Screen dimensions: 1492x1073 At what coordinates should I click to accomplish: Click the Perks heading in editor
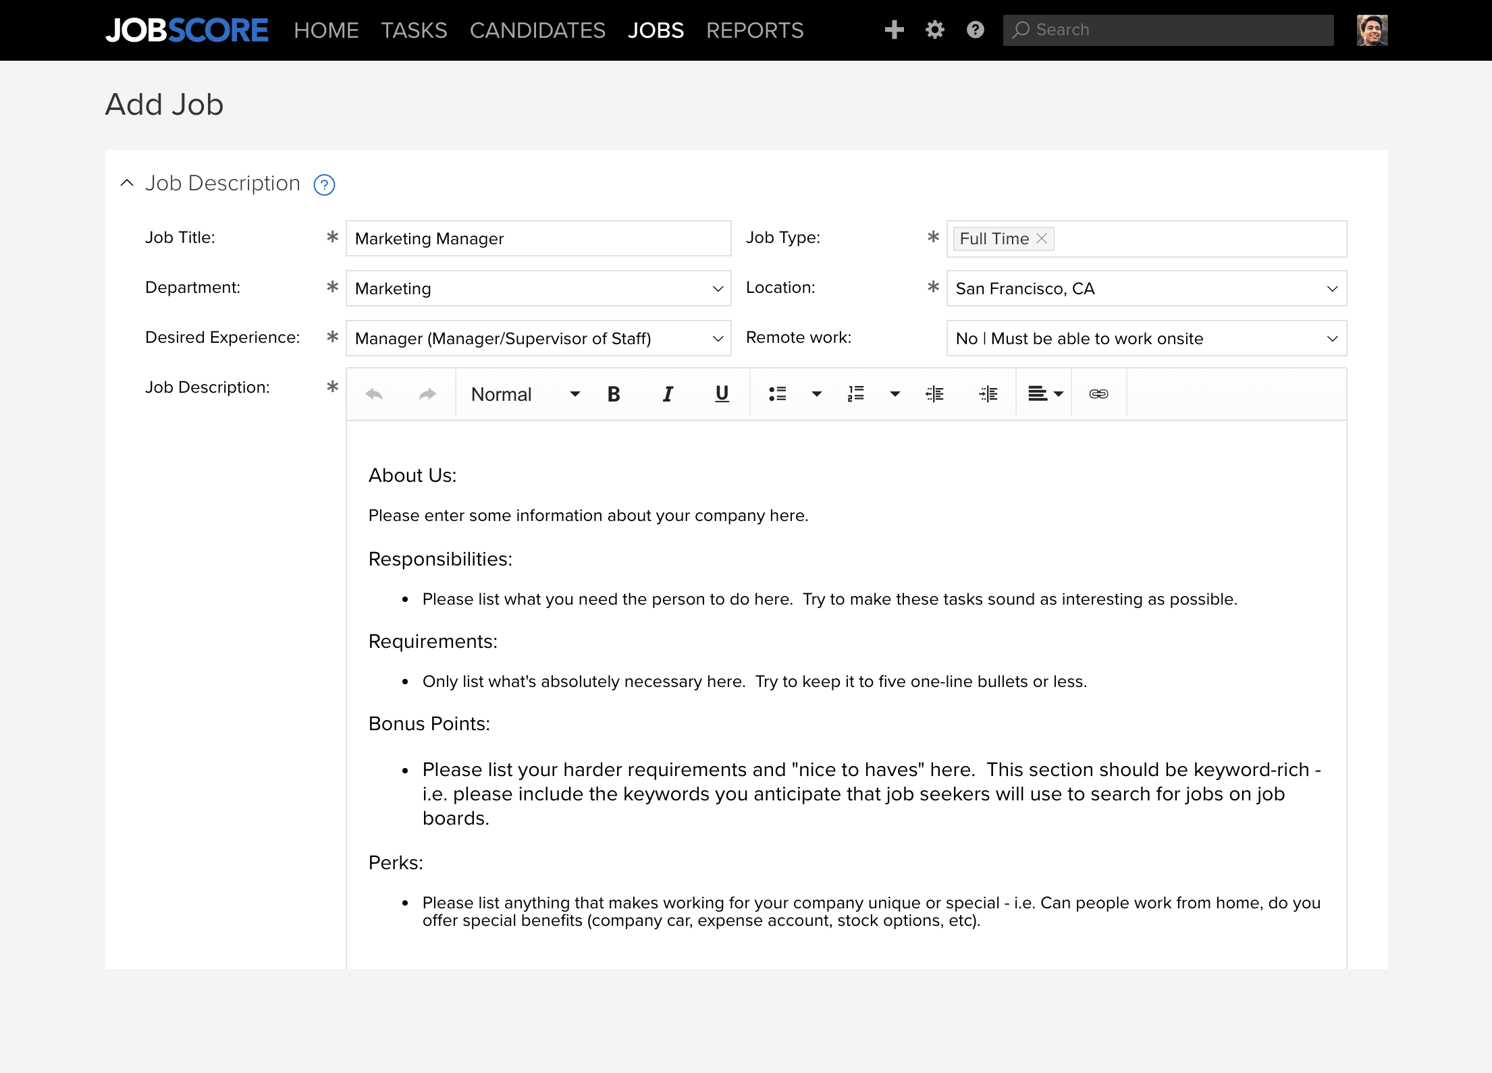(396, 862)
